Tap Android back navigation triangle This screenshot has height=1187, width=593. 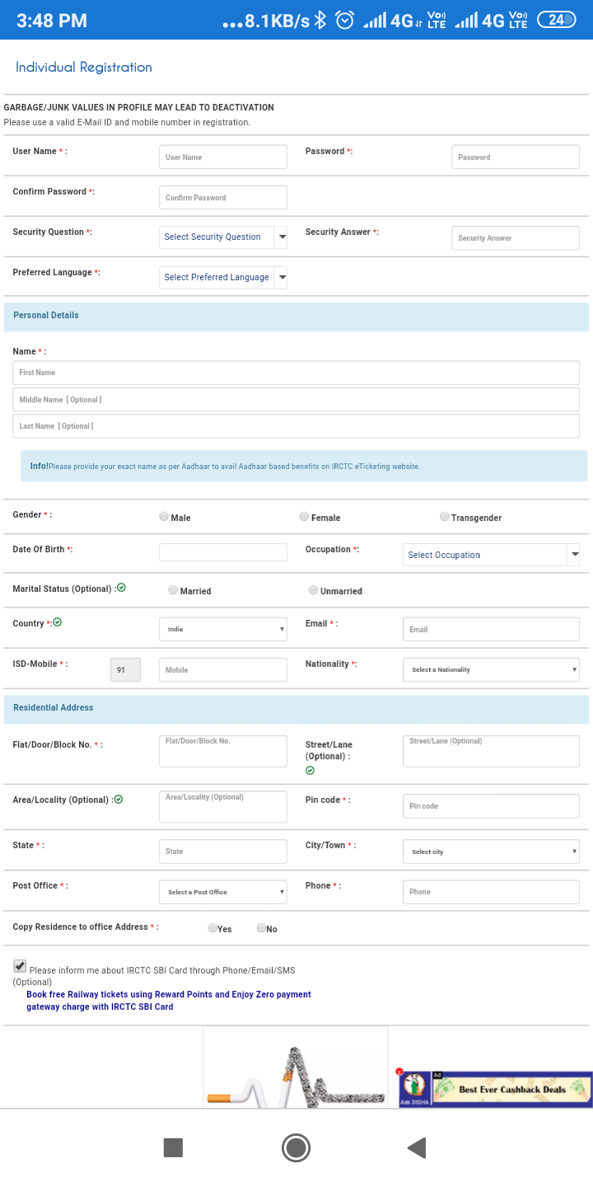click(417, 1147)
